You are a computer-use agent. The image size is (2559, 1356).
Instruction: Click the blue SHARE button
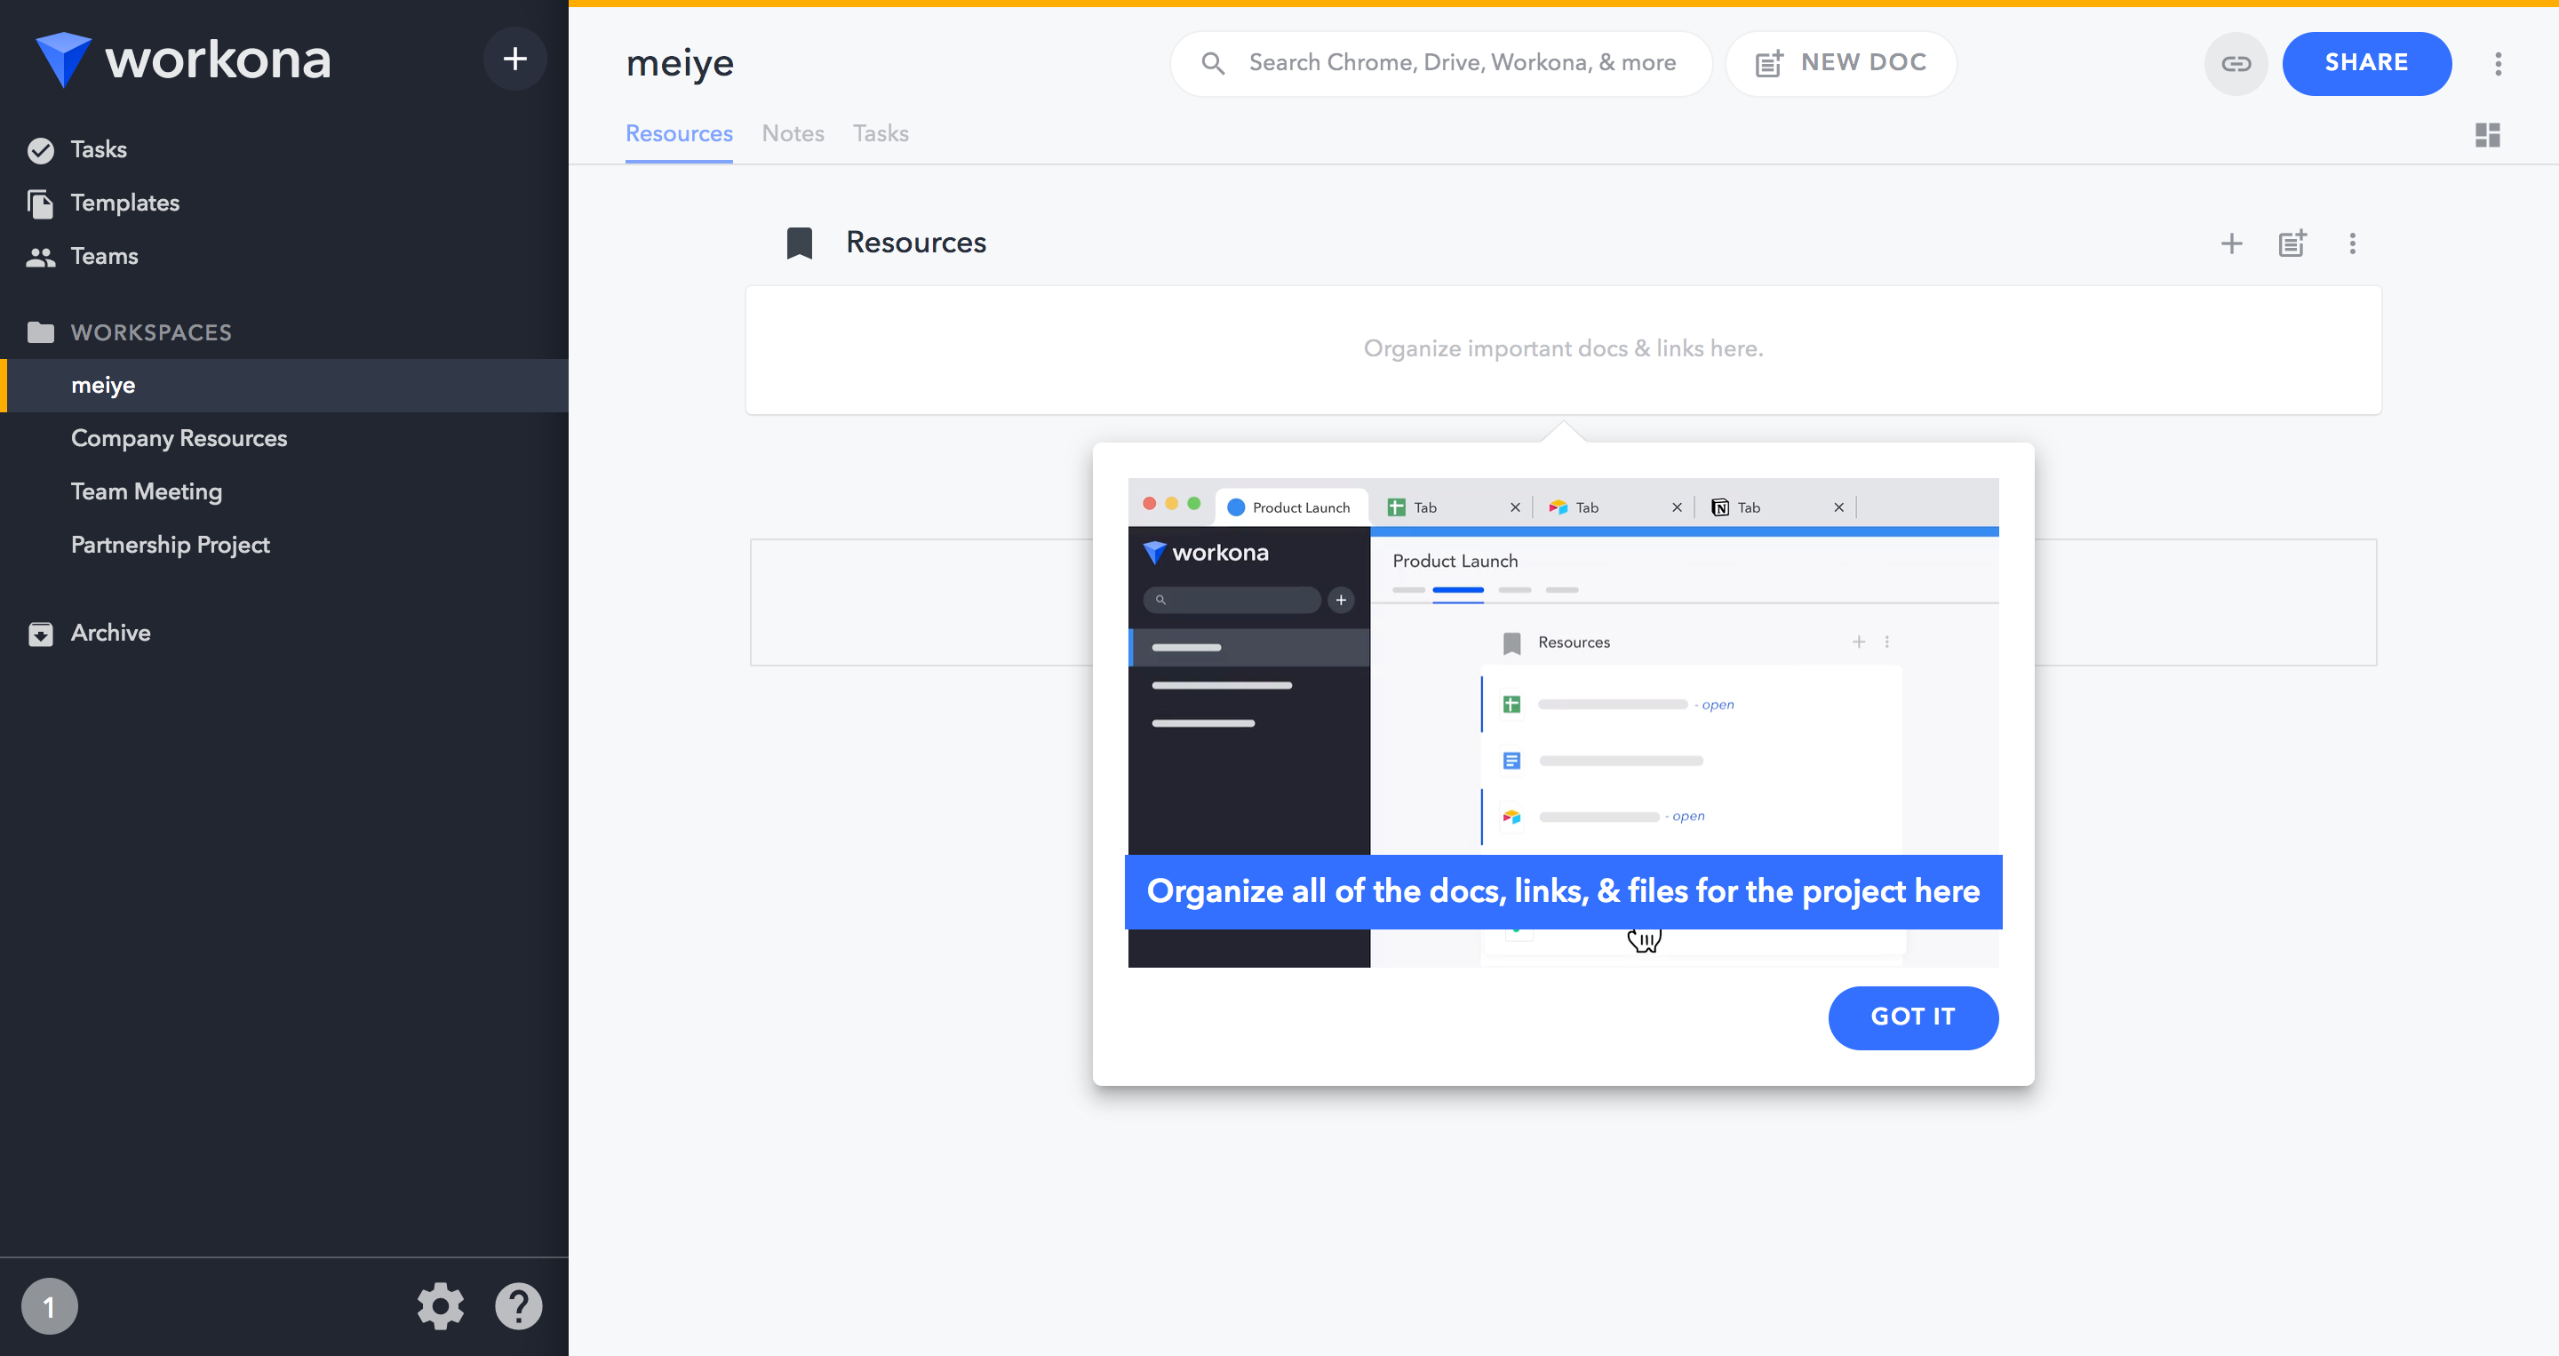pos(2366,64)
